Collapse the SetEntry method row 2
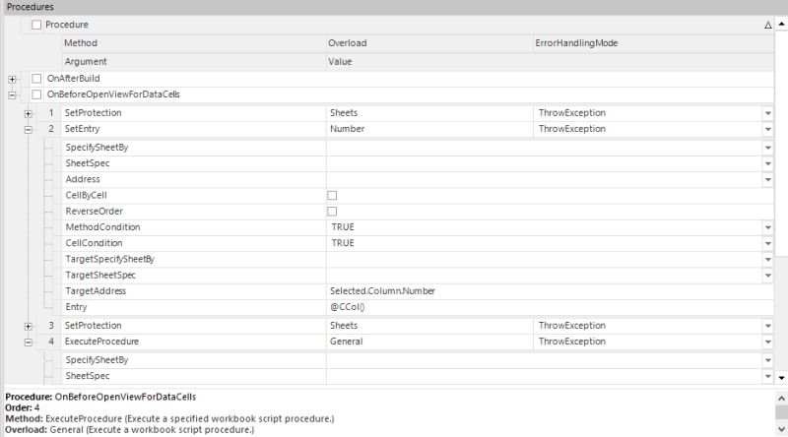788x437 pixels. tap(29, 130)
